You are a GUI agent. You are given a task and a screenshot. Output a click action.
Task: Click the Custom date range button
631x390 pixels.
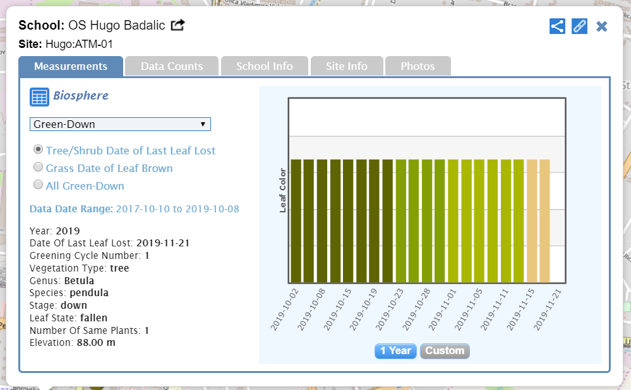coord(445,351)
